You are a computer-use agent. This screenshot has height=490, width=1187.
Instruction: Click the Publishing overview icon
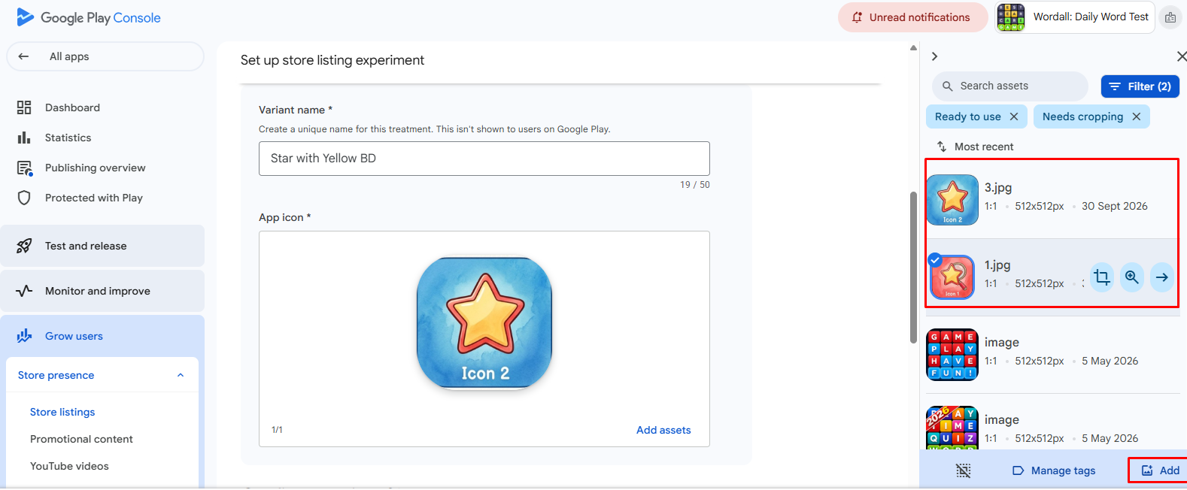tap(25, 168)
